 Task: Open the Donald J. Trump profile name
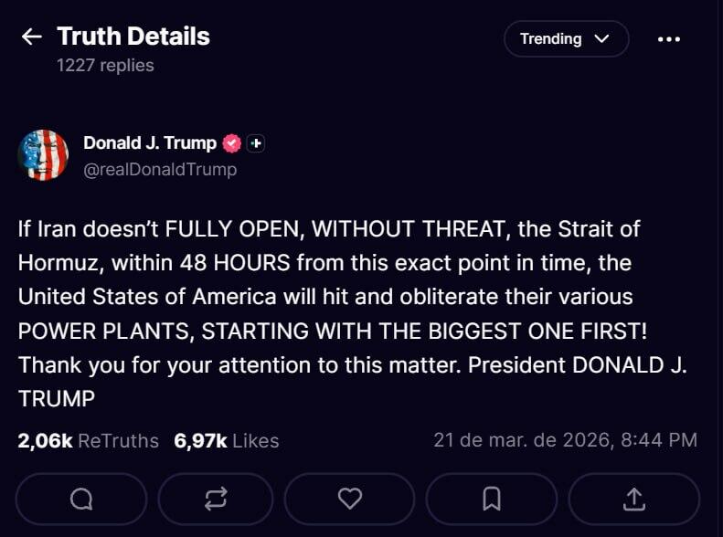[150, 142]
